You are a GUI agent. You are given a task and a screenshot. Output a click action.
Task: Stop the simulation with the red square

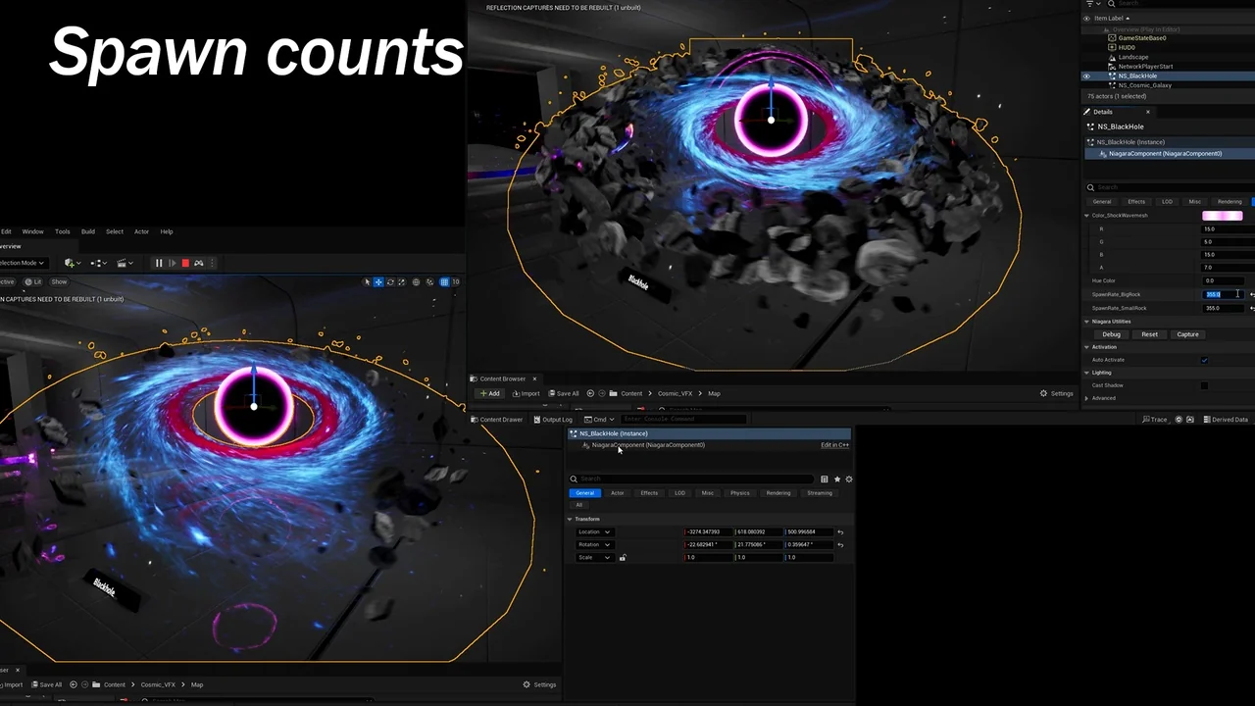[184, 263]
